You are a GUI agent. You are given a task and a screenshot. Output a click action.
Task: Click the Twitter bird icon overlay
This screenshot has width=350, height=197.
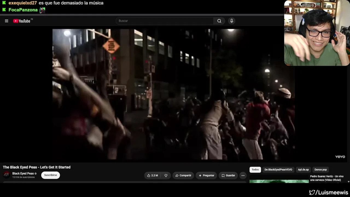coord(312,193)
